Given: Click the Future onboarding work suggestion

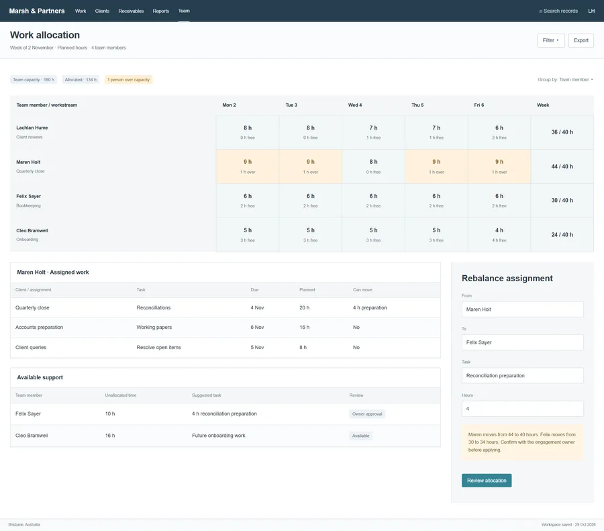Looking at the screenshot, I should 218,436.
